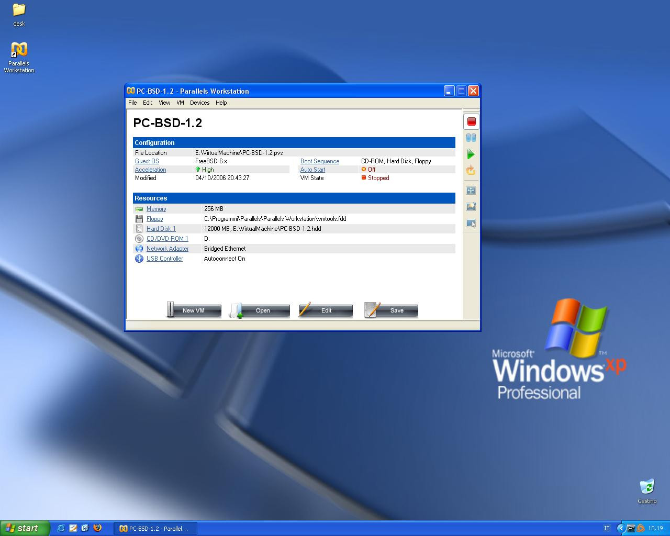Open the View menu
Screen dimensions: 670x536
tap(164, 103)
